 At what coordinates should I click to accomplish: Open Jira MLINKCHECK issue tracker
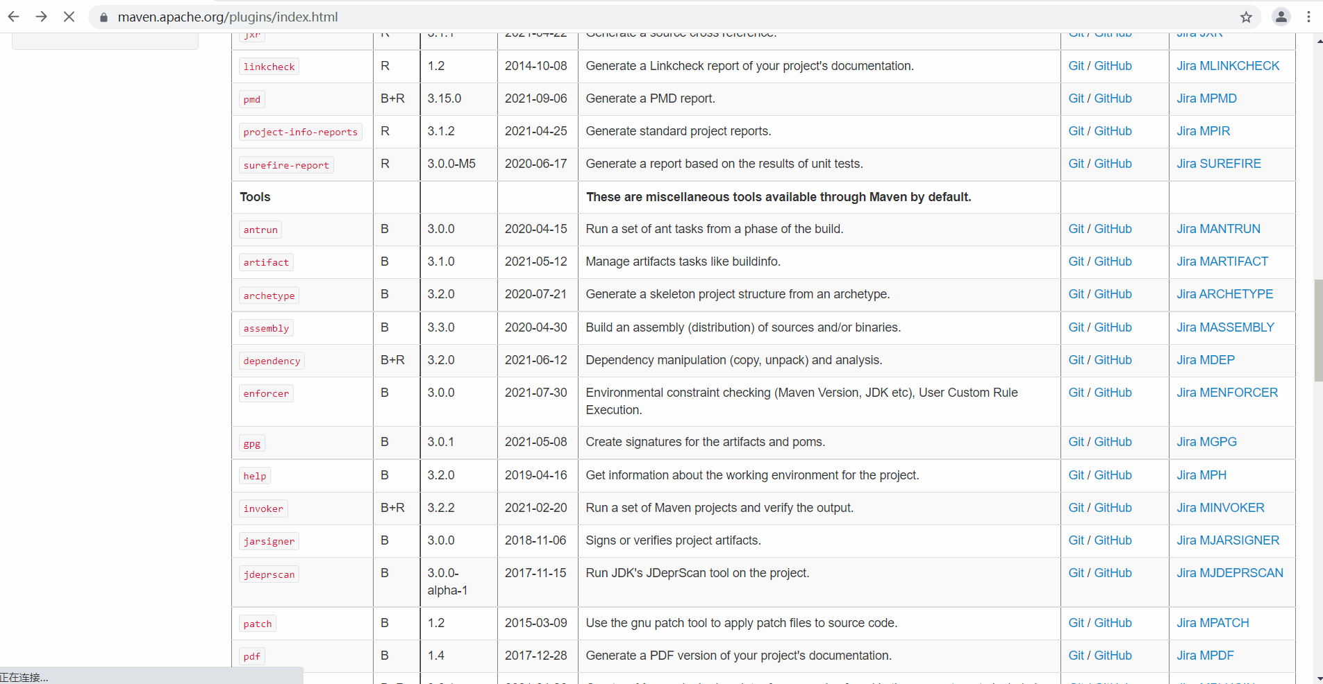coord(1228,66)
